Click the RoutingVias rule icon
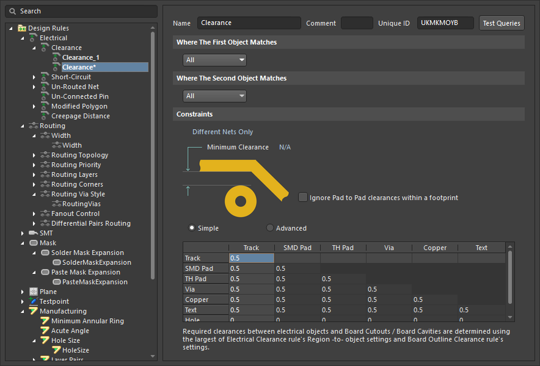The width and height of the screenshot is (540, 366). 56,204
